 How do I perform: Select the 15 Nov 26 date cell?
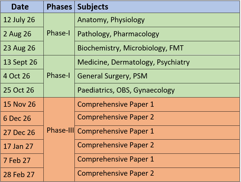click(22, 104)
